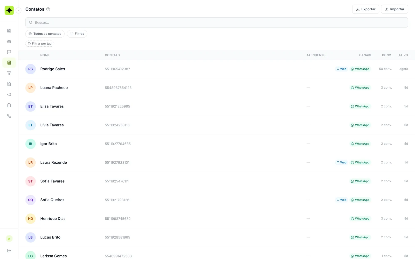Open contact Lívia Tavares
This screenshot has width=415, height=259.
(x=52, y=125)
